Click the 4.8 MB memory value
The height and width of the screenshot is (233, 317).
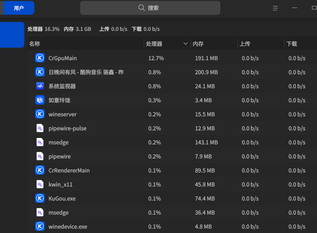coord(203,227)
